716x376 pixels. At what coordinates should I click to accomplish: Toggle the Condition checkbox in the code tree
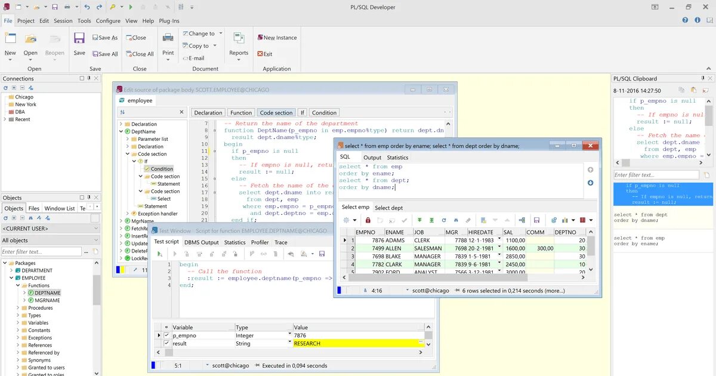point(147,169)
